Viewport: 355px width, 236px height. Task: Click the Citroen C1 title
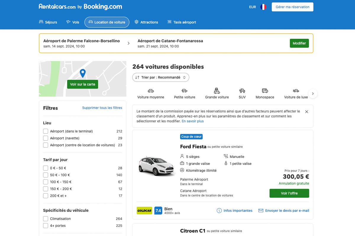pos(193,231)
